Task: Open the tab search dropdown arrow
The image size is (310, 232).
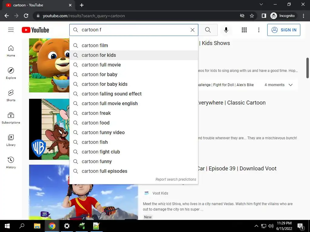Action: (261, 4)
